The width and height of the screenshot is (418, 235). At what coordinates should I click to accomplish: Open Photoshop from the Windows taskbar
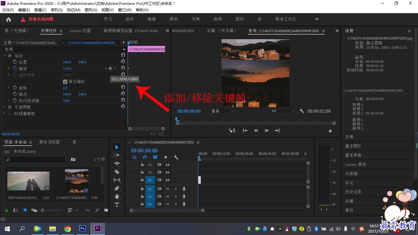[x=82, y=229]
